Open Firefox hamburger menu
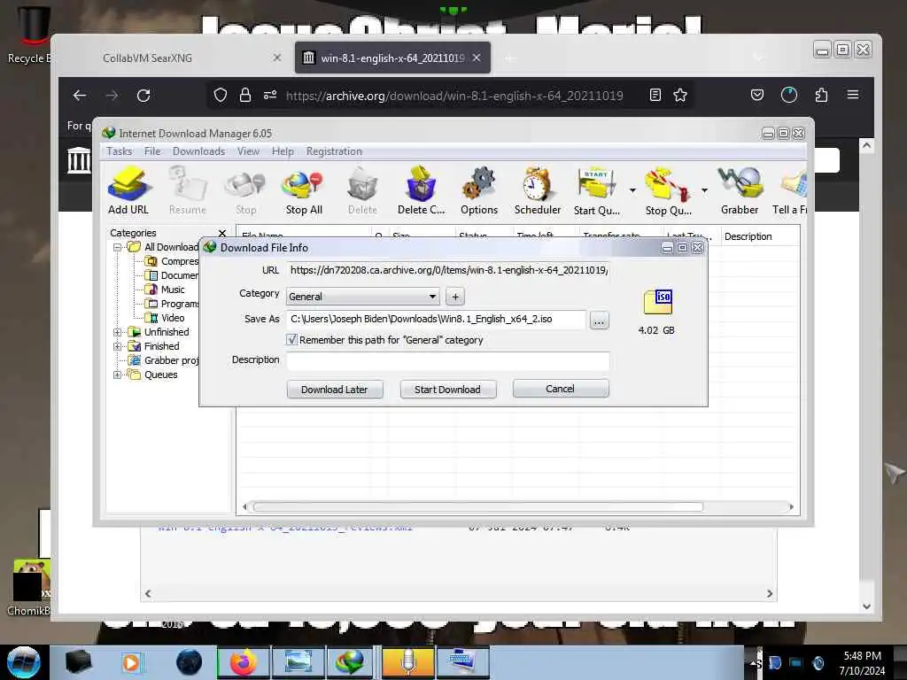Screen dimensions: 907x680 (853, 94)
